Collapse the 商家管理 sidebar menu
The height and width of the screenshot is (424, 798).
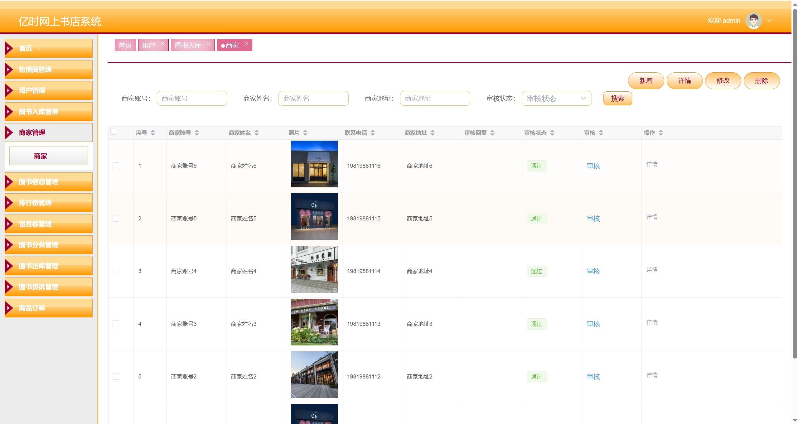(x=49, y=132)
